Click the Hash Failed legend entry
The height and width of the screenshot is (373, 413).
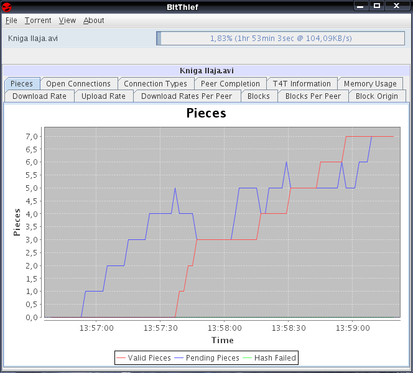[x=269, y=357]
